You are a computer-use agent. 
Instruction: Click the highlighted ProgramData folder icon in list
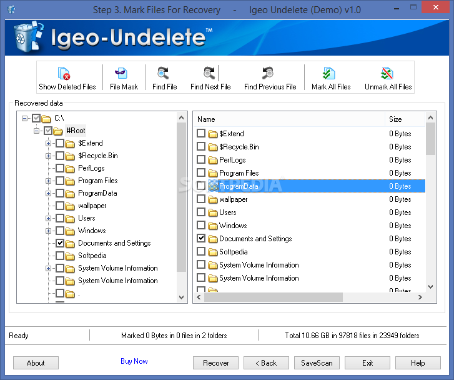point(213,186)
